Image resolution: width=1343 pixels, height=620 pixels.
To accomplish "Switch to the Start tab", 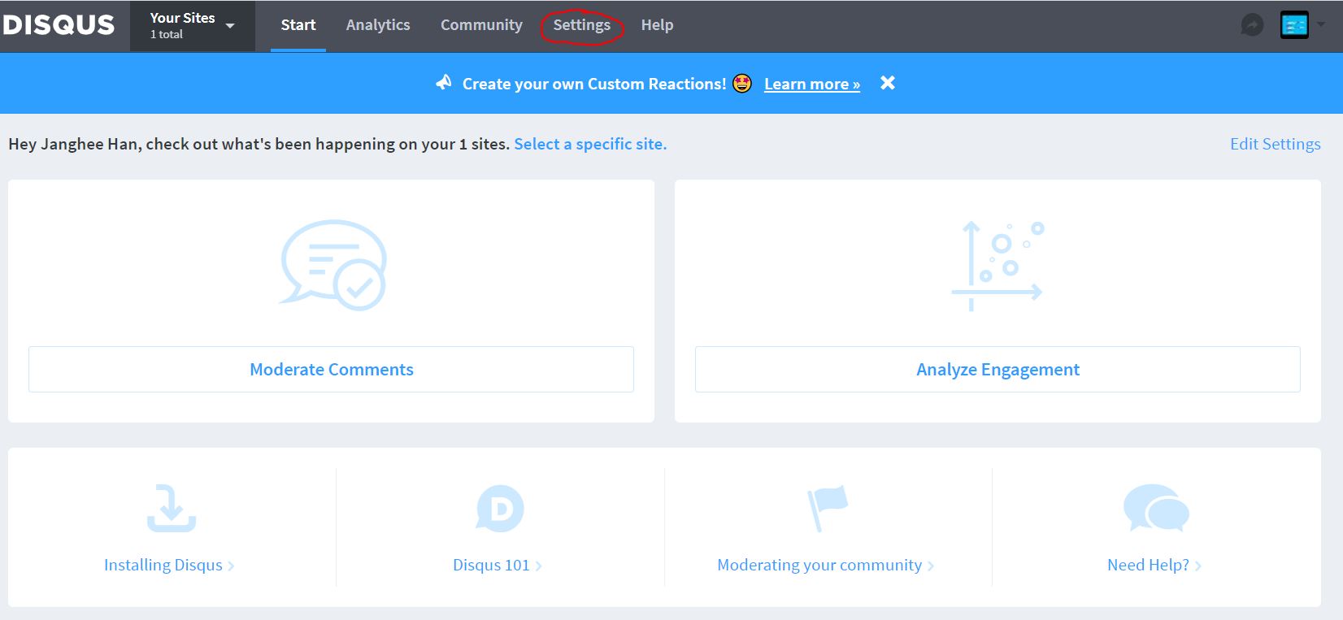I will [298, 25].
